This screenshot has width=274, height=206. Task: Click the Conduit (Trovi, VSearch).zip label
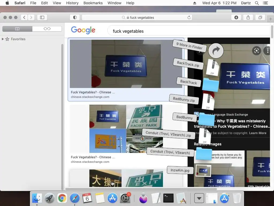click(x=168, y=134)
